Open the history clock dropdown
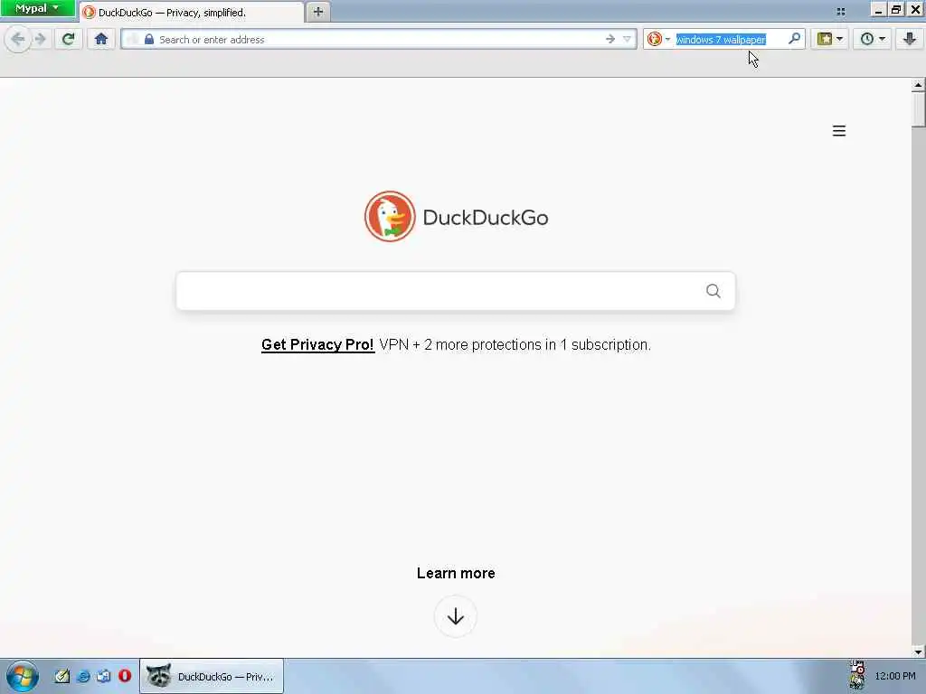 872,39
